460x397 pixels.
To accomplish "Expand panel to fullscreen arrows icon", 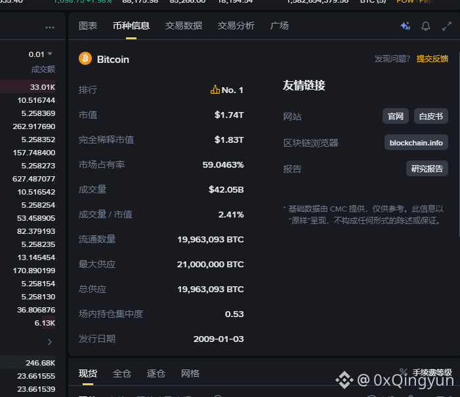I will coord(446,26).
